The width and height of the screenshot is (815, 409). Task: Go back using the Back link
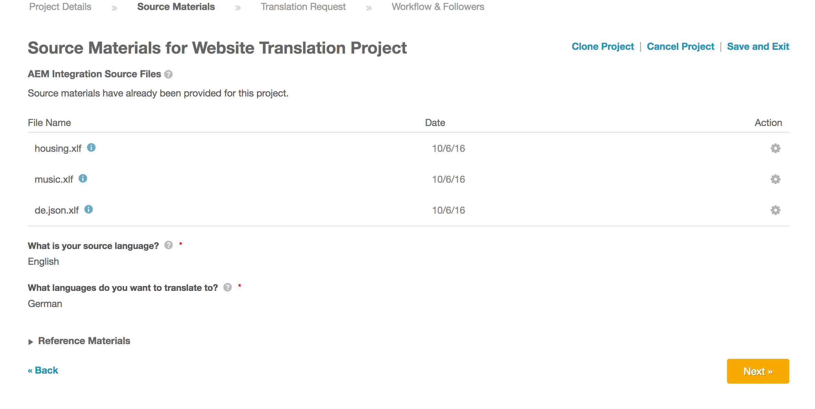click(43, 371)
